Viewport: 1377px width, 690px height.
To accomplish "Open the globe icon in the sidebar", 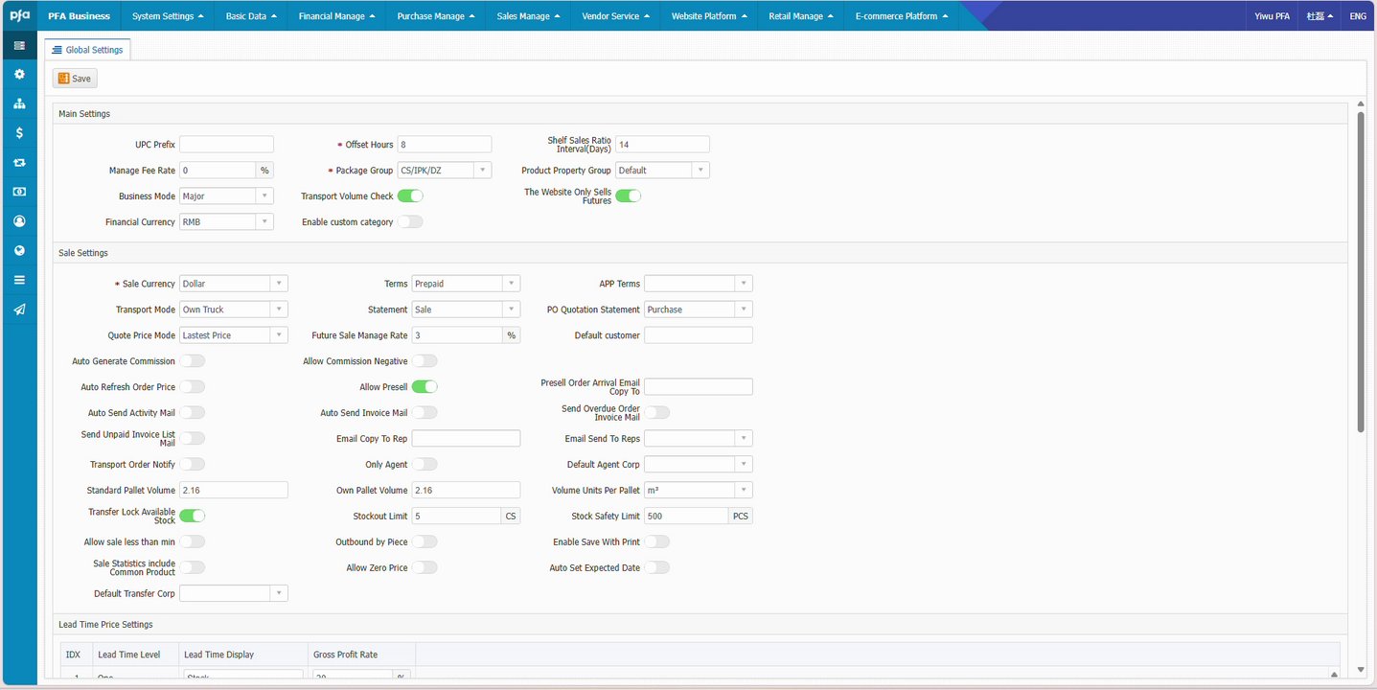I will (x=19, y=251).
